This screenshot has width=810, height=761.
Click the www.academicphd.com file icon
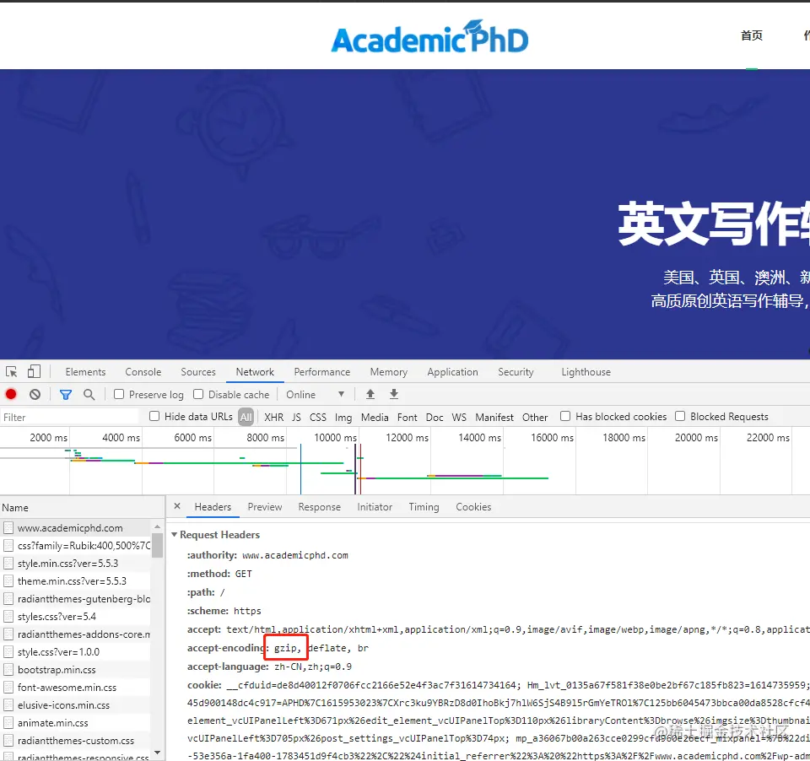coord(8,528)
